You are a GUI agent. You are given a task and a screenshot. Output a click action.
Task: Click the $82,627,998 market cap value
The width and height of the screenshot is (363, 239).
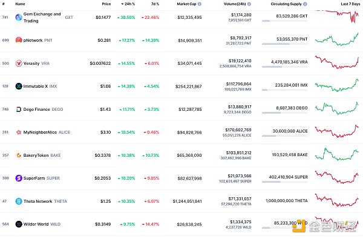point(189,178)
